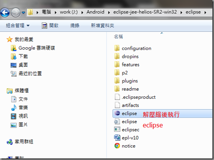This screenshot has height=160, width=214.
Task: Expand the arrow after eclipse-jee-helios-SR2-win32 in the path
Action: click(x=181, y=12)
